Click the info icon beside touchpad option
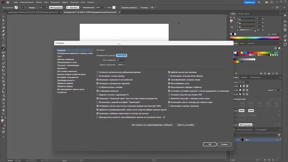288x162 pixels. (x=164, y=117)
